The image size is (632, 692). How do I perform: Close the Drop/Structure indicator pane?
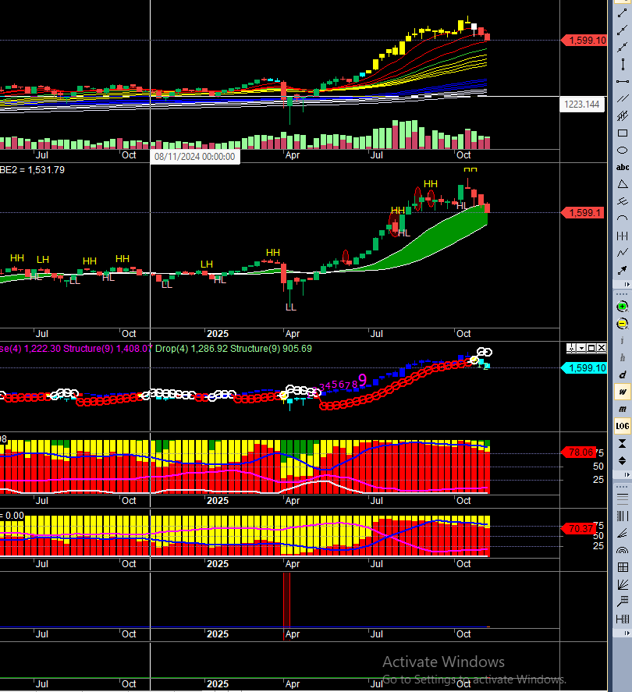point(601,348)
